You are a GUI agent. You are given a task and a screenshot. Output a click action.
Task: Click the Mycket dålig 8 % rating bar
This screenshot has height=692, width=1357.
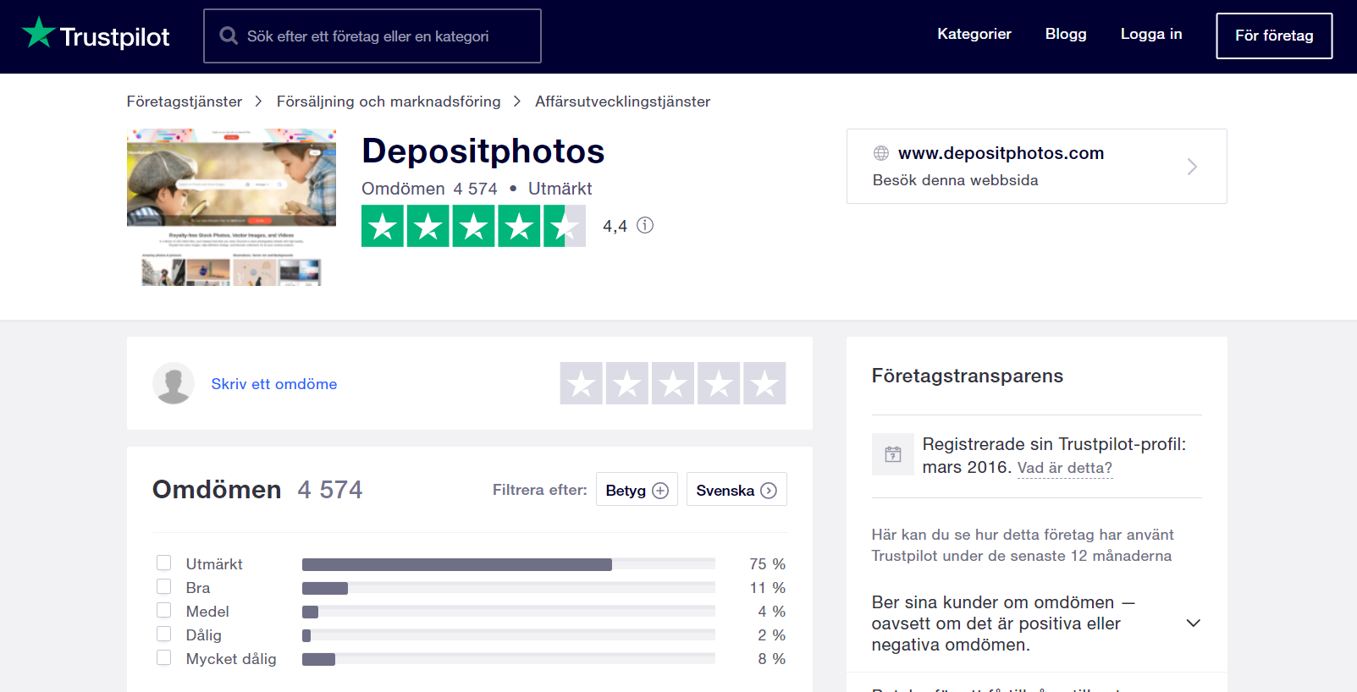[x=508, y=659]
